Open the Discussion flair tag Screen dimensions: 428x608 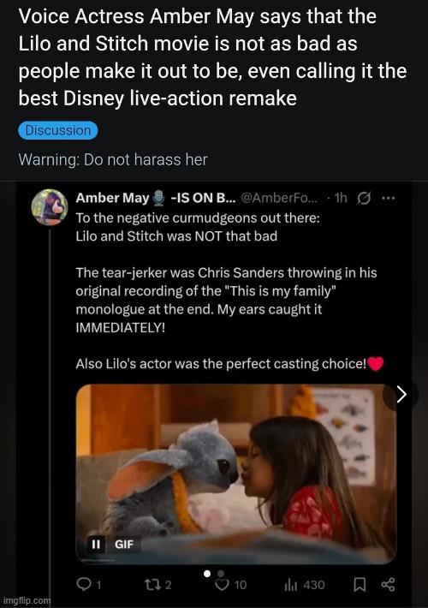(58, 130)
